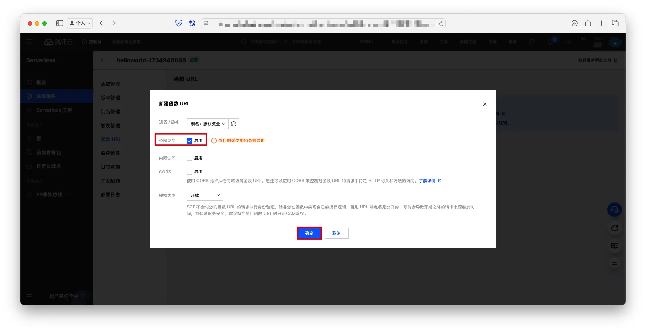The height and width of the screenshot is (332, 646).
Task: Click the refresh icon beside alias dropdown
Action: coord(234,124)
